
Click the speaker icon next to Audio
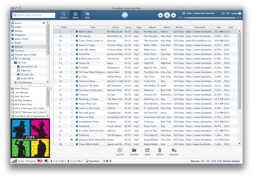coord(44,23)
